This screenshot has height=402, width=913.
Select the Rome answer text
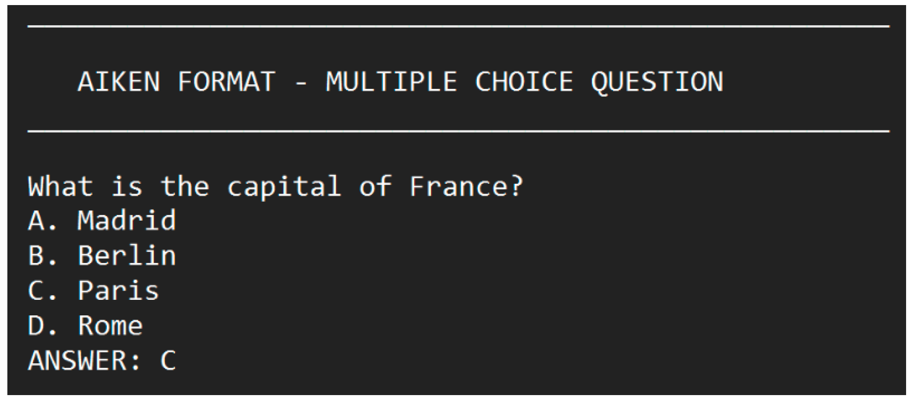click(x=110, y=326)
